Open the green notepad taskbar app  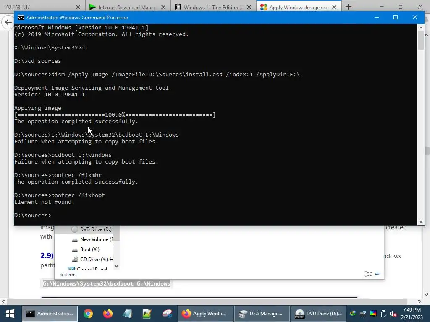[147, 314]
